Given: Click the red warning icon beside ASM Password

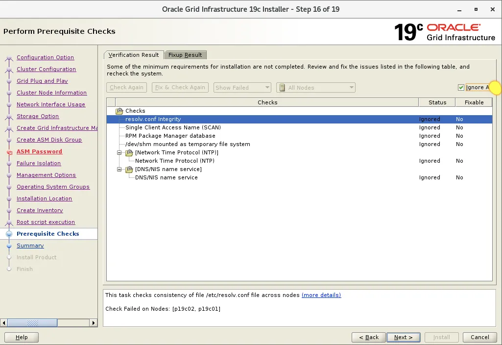Looking at the screenshot, I should click(9, 151).
